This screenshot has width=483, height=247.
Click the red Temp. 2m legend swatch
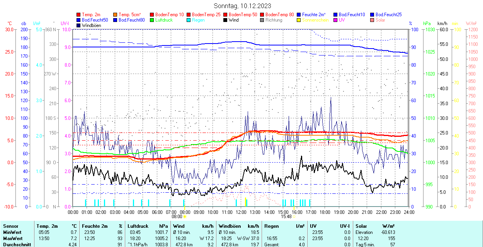(x=79, y=15)
